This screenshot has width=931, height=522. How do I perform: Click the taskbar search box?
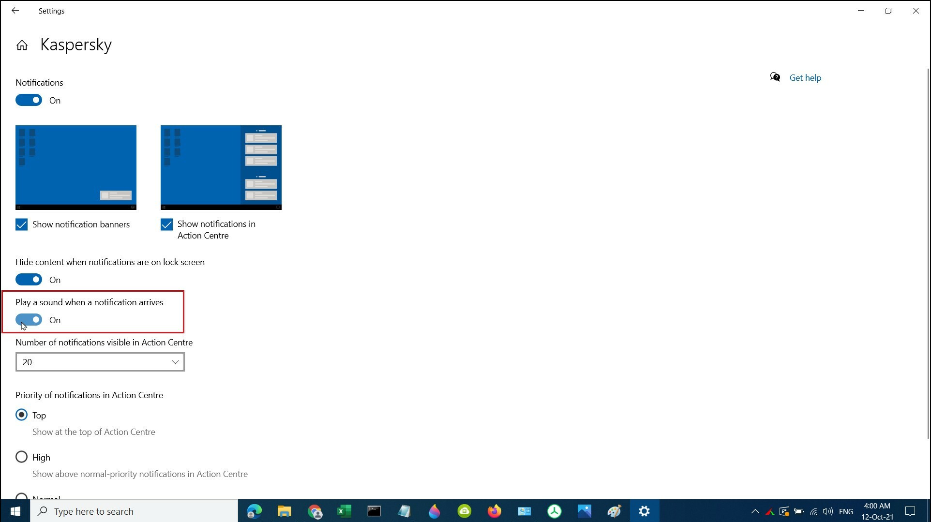click(x=135, y=511)
